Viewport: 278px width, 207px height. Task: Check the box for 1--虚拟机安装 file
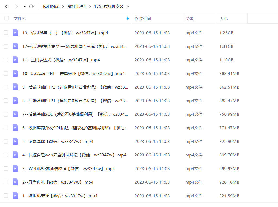[x=6, y=196]
